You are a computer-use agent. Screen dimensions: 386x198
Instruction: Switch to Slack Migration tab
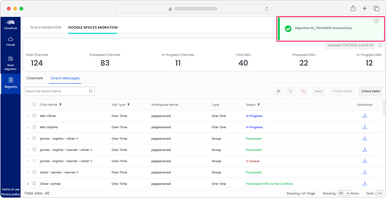click(x=46, y=27)
